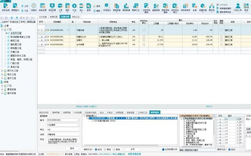Expand the 绿化工程 tree node
The height and width of the screenshot is (156, 251).
(x=2, y=74)
